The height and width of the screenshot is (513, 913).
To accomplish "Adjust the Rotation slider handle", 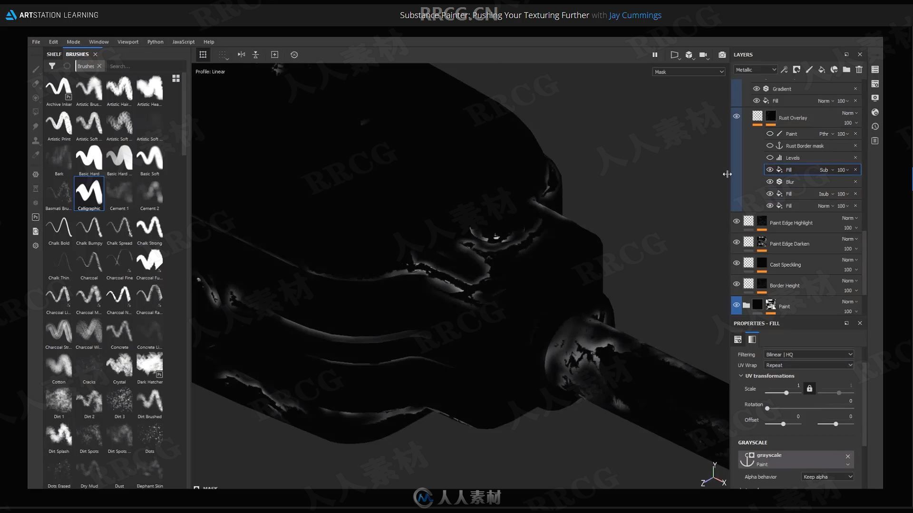I will pos(767,408).
